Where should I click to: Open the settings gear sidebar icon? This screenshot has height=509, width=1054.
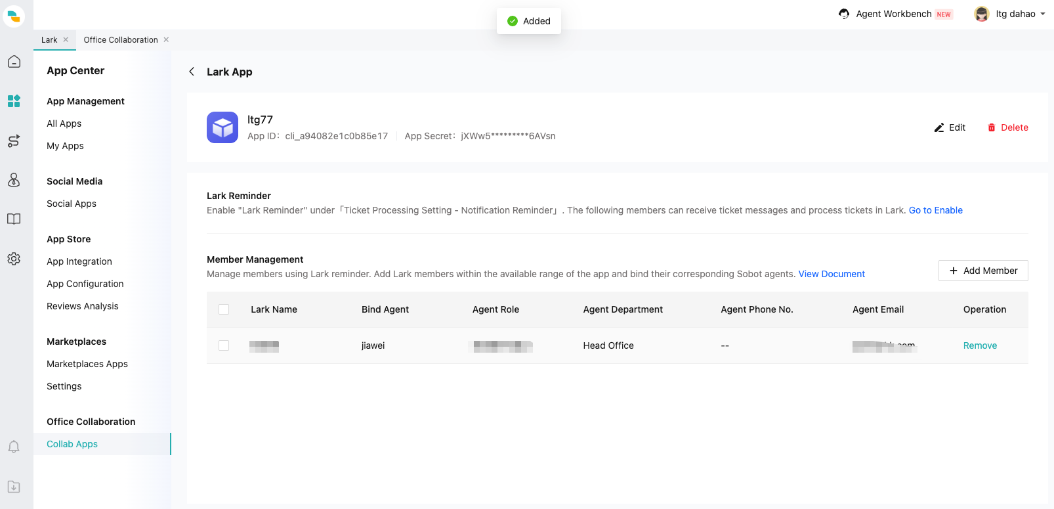point(14,259)
